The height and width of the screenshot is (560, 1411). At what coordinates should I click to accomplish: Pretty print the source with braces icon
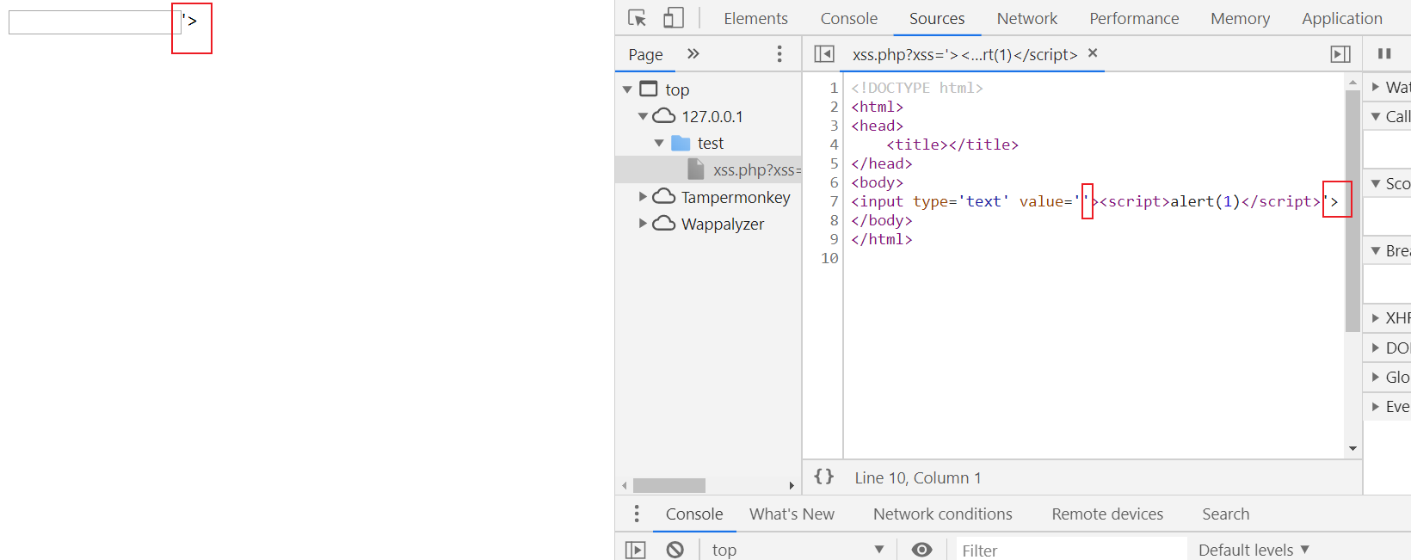(824, 477)
